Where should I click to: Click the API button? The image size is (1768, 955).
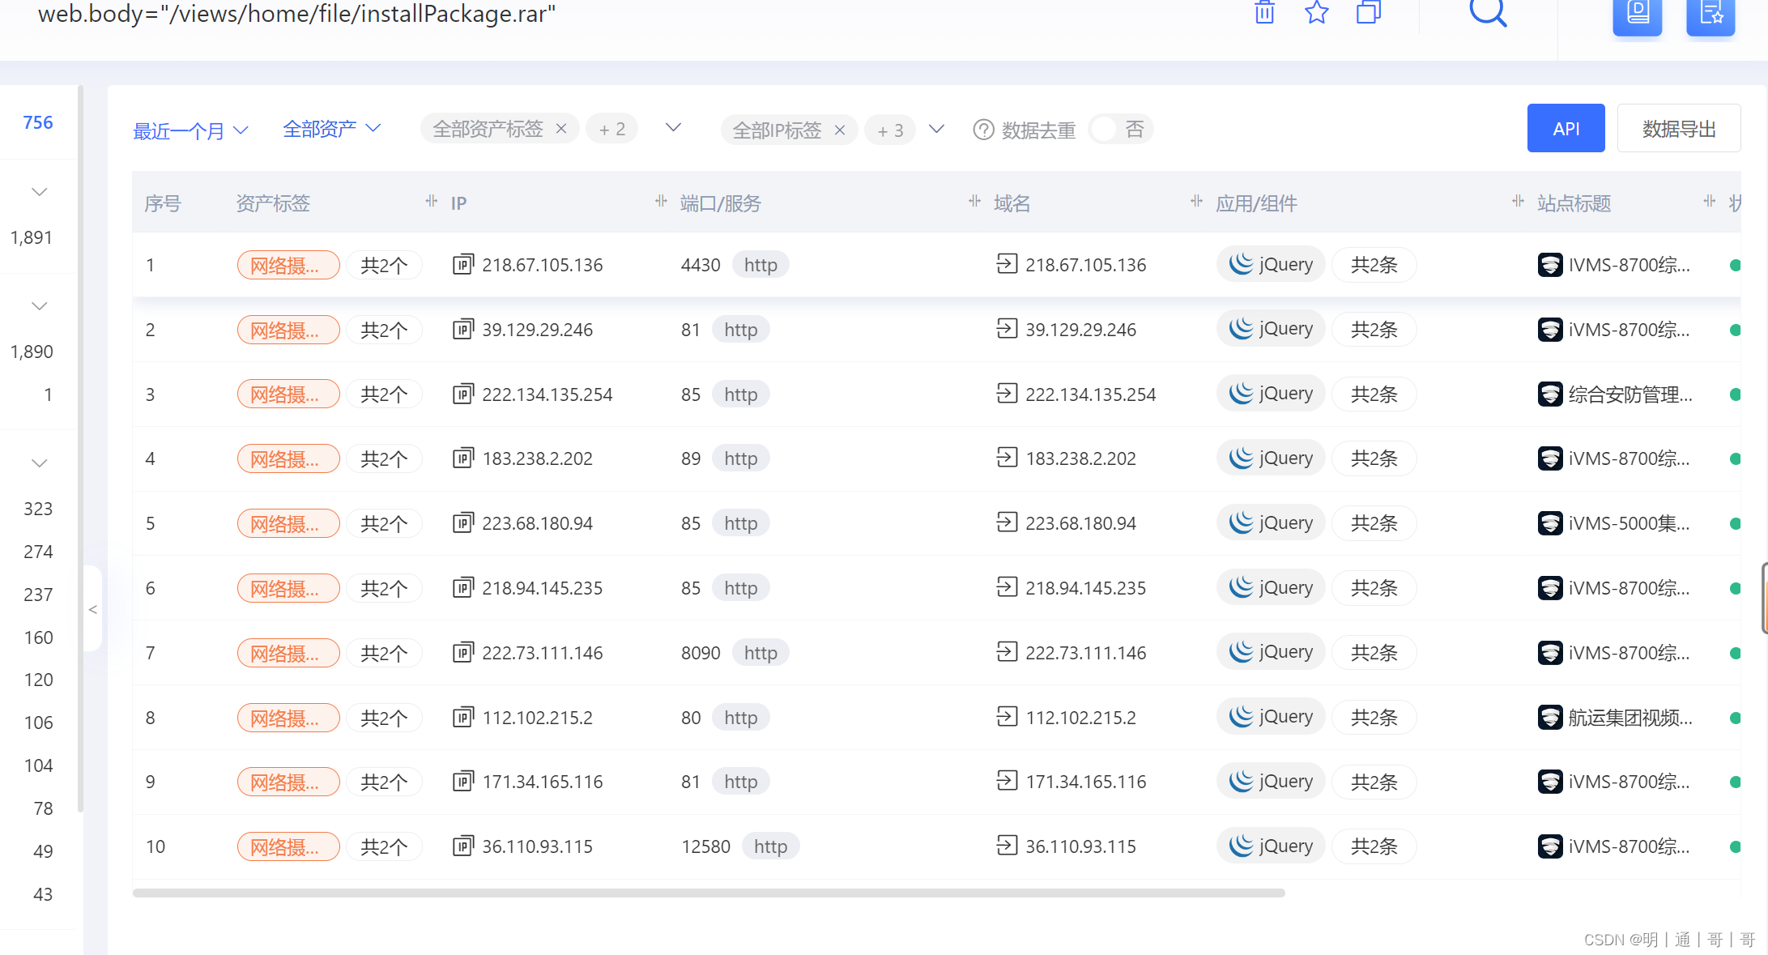click(x=1566, y=128)
